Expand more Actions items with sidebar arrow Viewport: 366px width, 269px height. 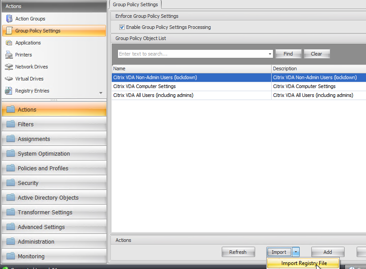(x=101, y=93)
